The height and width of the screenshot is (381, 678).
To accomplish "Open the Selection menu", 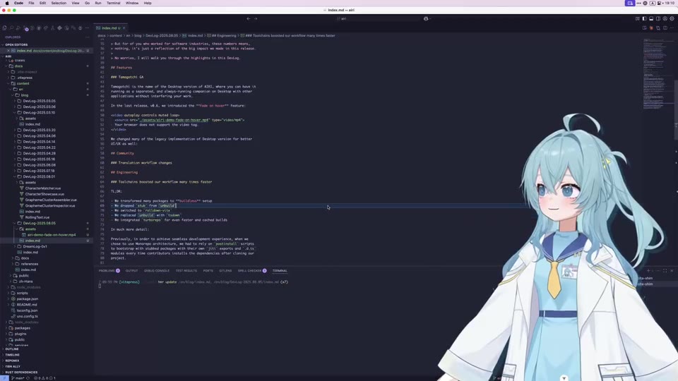I will click(59, 3).
